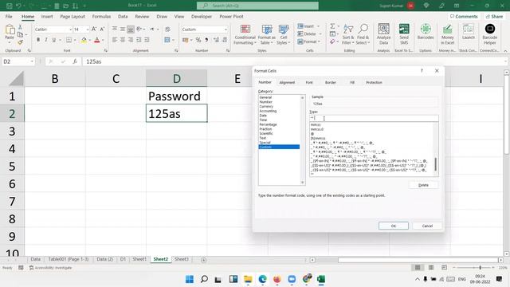
Task: Switch to Font tab in Format Cells
Action: 309,82
